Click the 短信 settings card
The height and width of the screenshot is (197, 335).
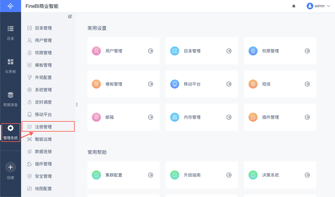tap(280, 84)
